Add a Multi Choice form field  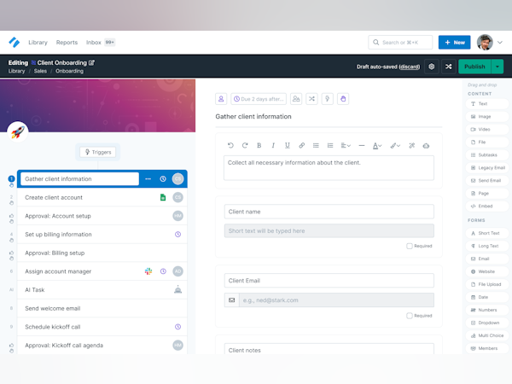coord(487,335)
